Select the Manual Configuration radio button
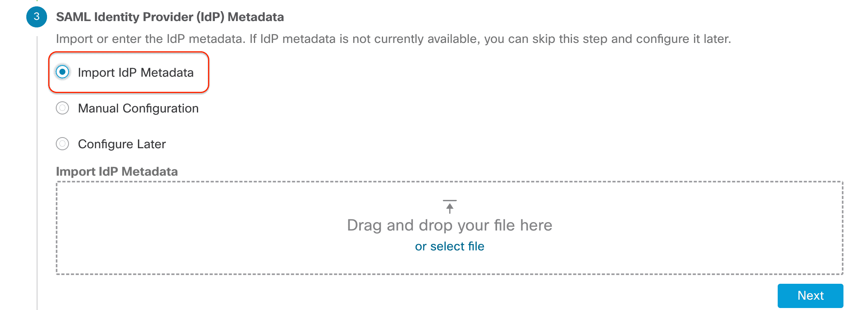 click(x=63, y=108)
